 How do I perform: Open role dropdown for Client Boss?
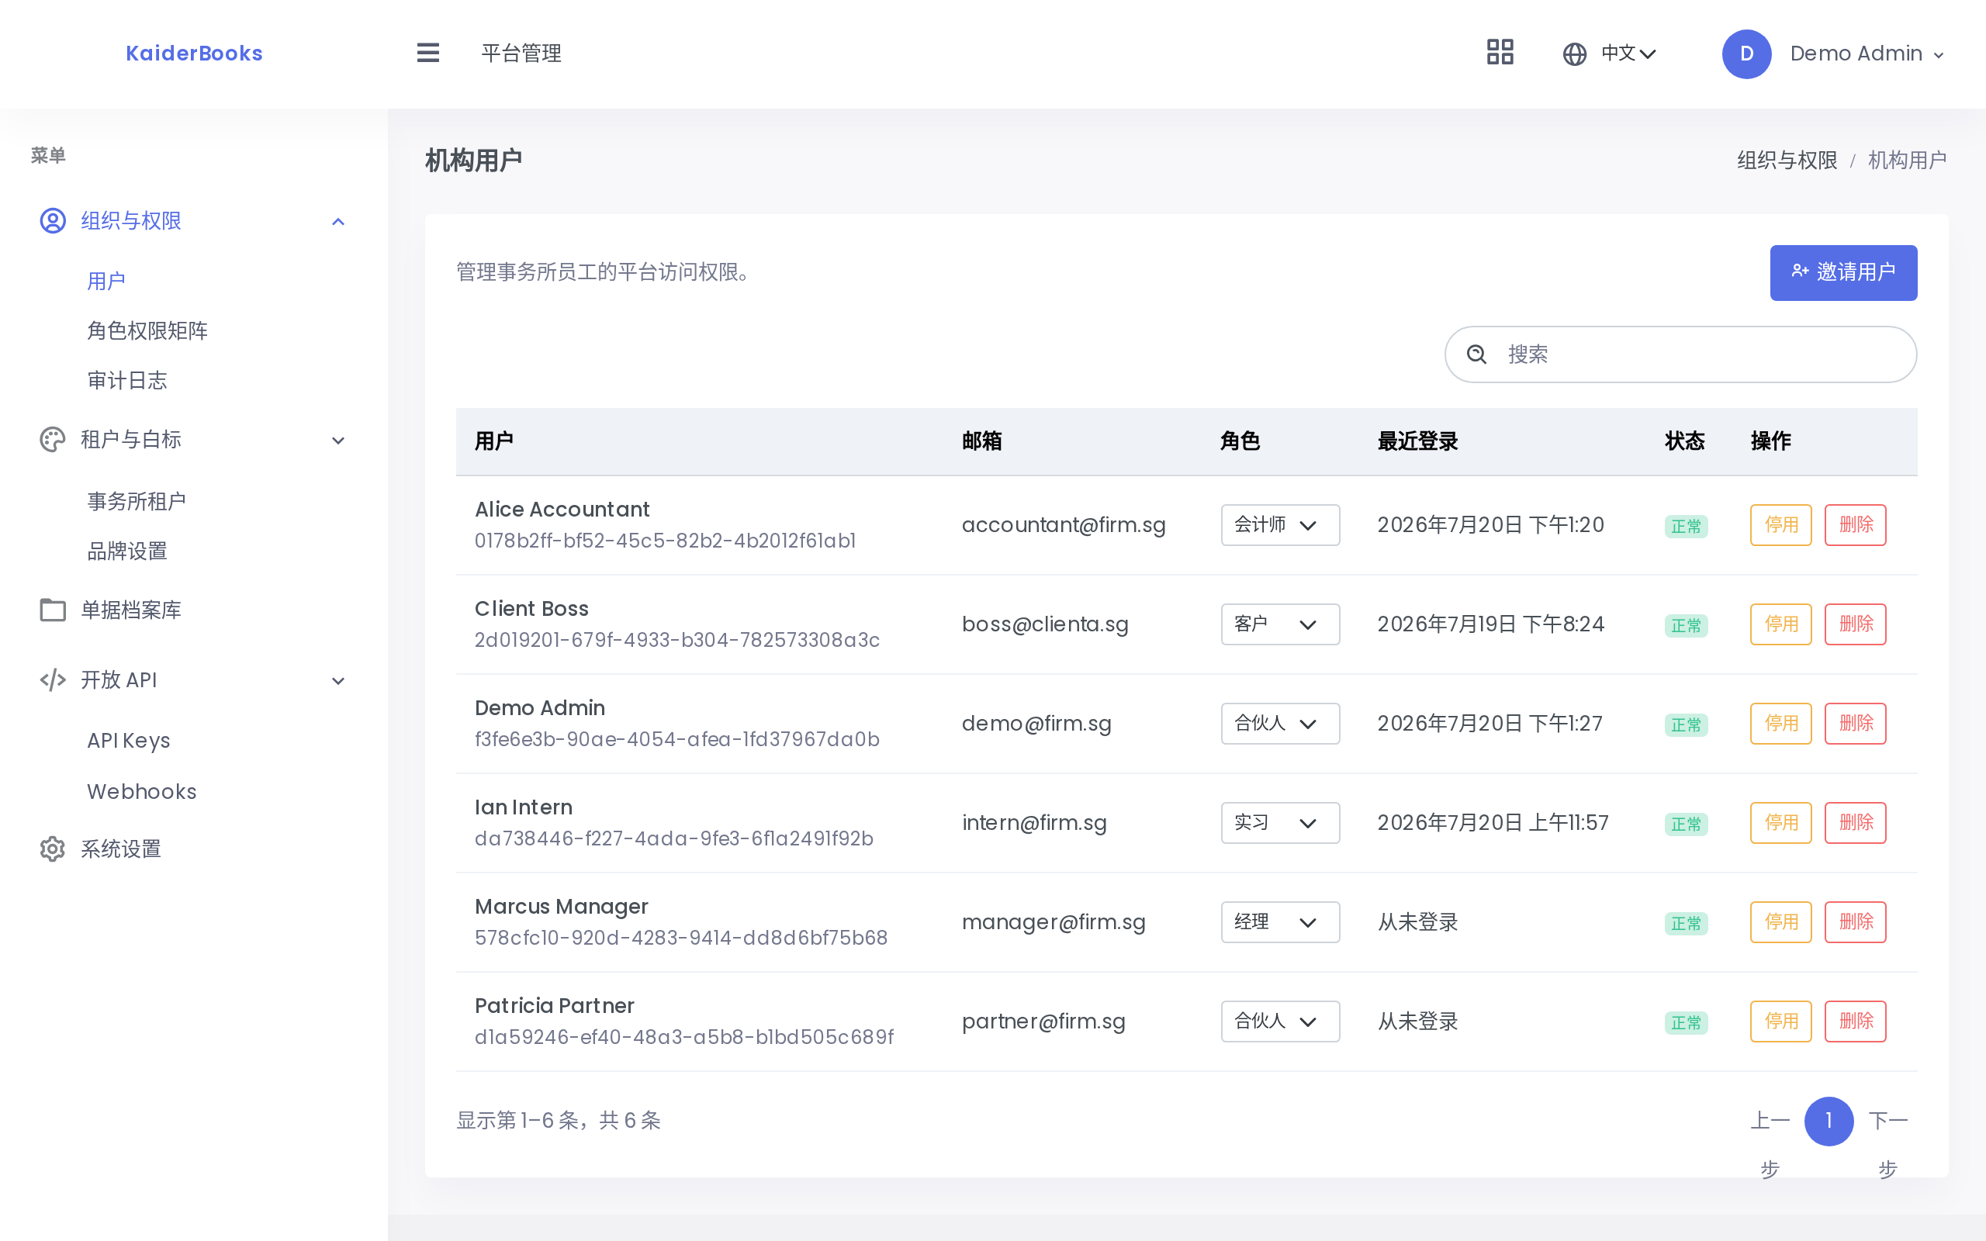(1280, 624)
